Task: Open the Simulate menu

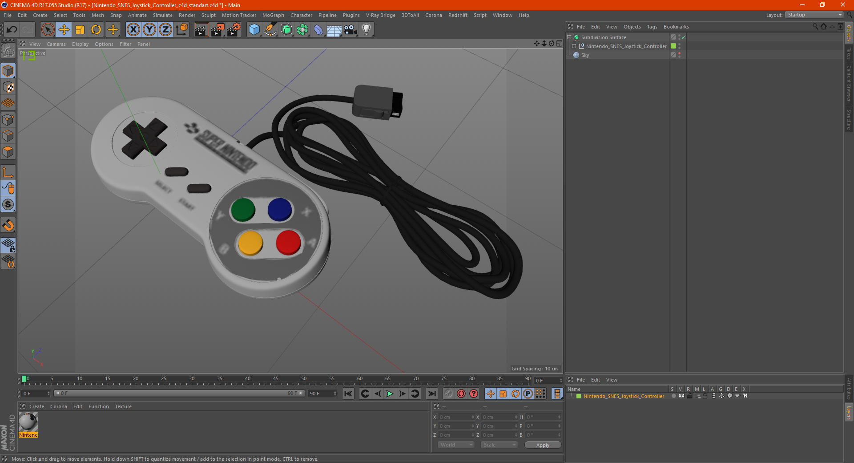Action: (163, 15)
